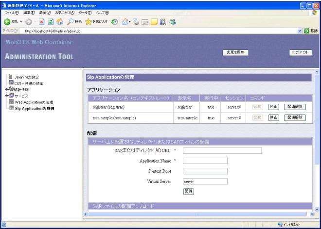Image resolution: width=321 pixels, height=229 pixels.
Task: Click the green Go arrow icon
Action: tap(306, 31)
